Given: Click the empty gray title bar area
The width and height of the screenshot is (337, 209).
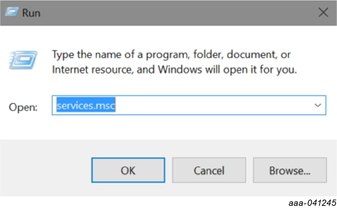Looking at the screenshot, I should [174, 13].
